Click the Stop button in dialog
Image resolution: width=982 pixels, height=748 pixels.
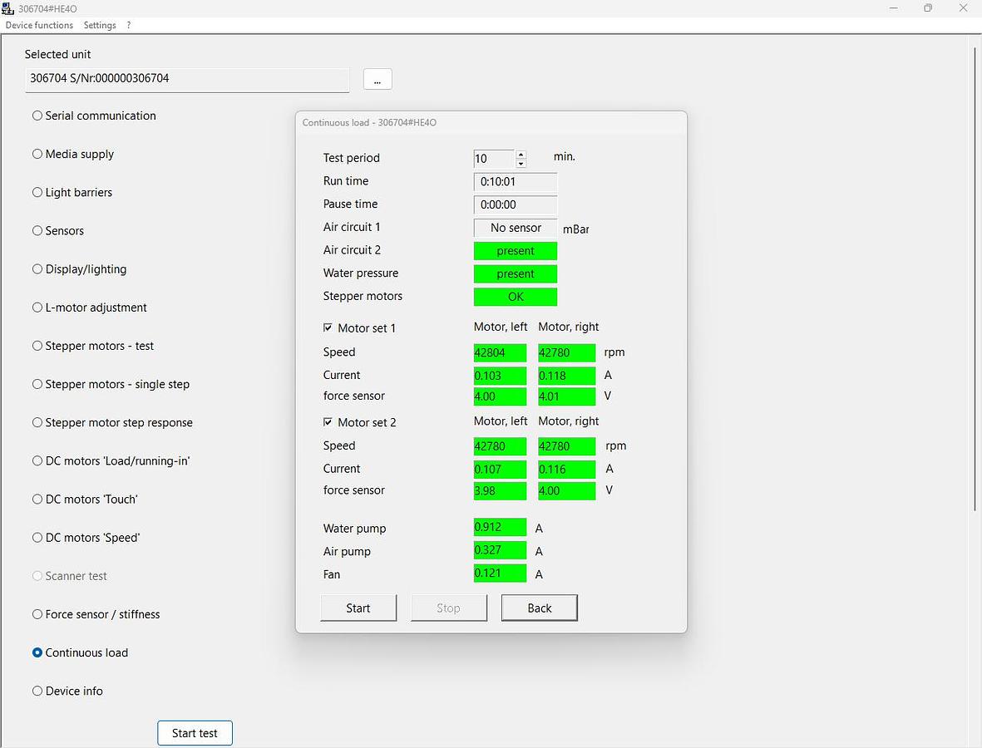point(448,608)
